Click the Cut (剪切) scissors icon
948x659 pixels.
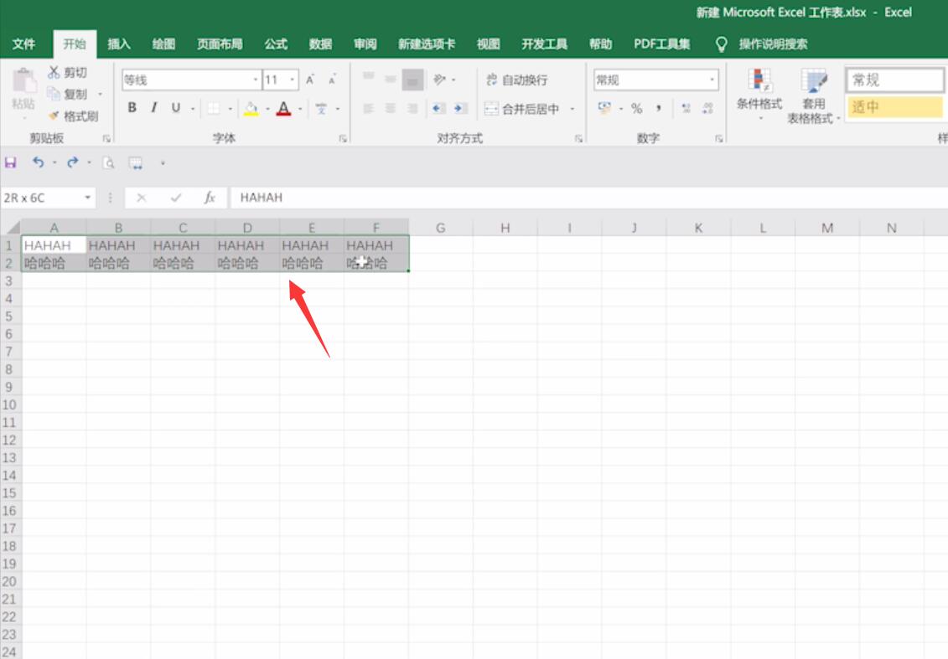(54, 73)
